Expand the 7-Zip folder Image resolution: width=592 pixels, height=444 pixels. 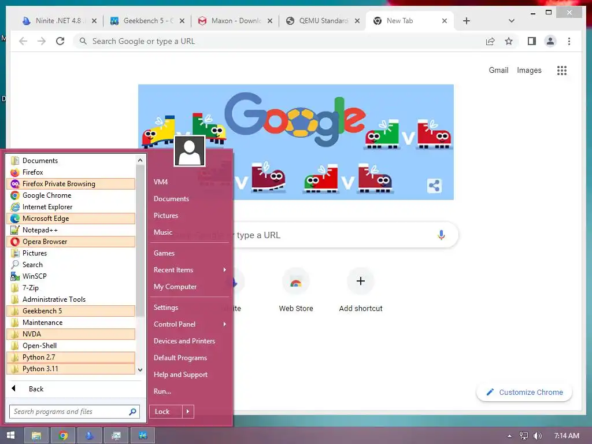tap(71, 288)
